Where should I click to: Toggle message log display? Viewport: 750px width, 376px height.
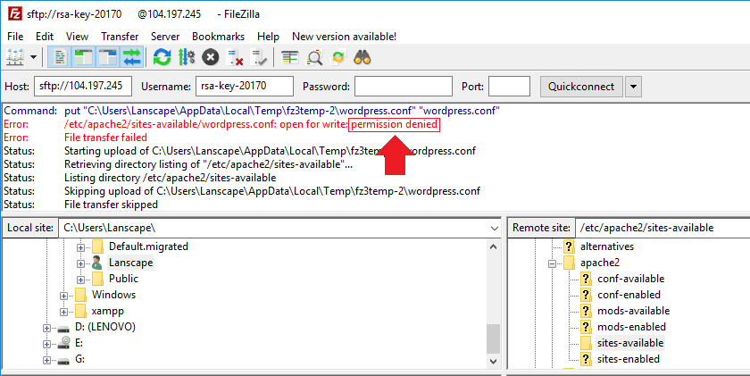(x=60, y=58)
